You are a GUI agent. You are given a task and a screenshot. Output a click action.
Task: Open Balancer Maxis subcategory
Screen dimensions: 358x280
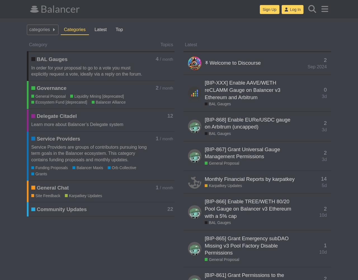click(88, 168)
